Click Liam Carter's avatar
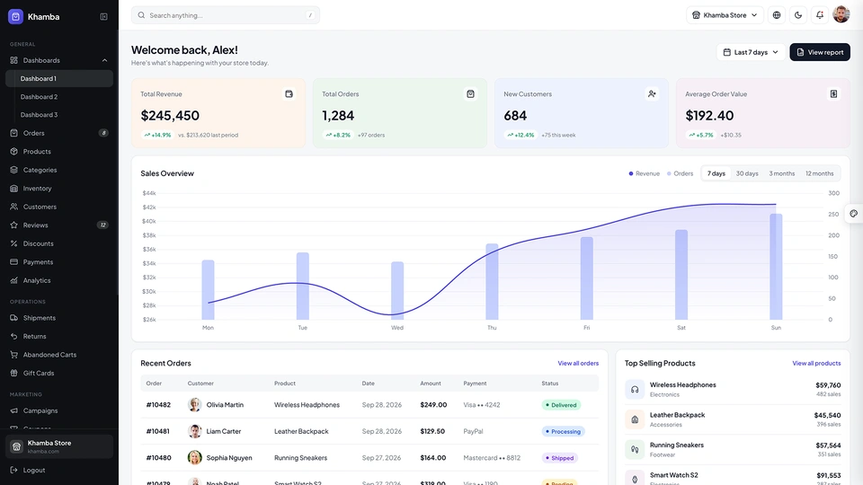Viewport: 863px width, 485px height. [x=194, y=431]
